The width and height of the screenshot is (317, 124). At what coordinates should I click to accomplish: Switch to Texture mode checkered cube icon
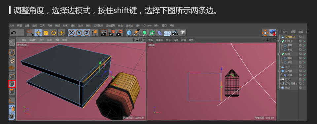(x=12, y=61)
